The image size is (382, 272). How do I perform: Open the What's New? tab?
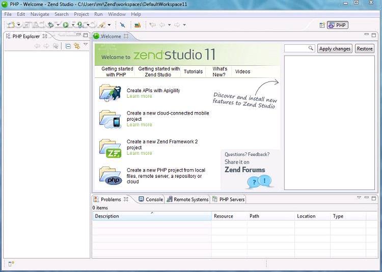pos(220,72)
